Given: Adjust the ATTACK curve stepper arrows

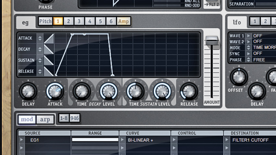Looking at the screenshot, I should (40, 38).
